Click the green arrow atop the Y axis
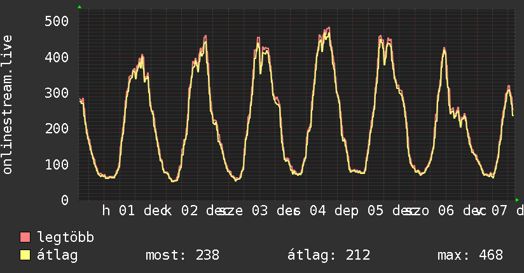The image size is (524, 273). 79,7
